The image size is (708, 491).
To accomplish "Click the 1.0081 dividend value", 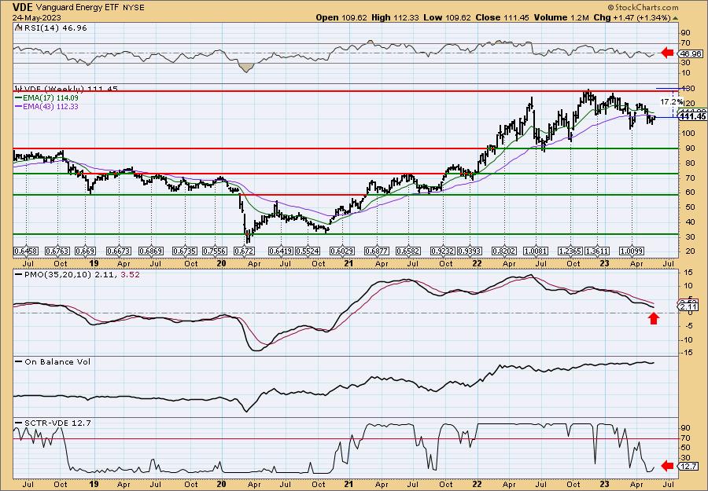I will point(536,251).
